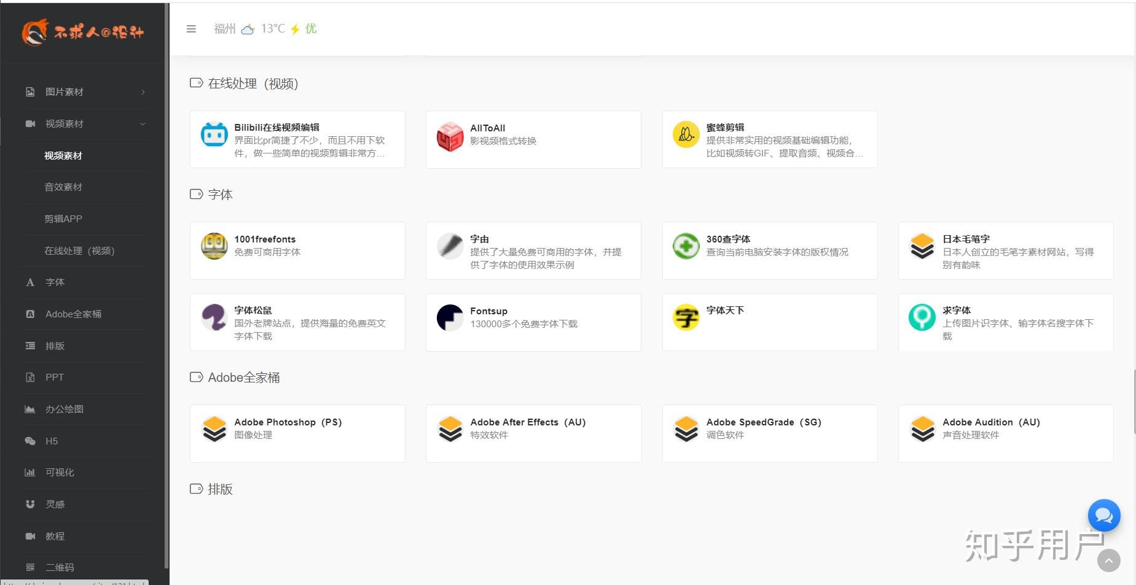Click the 排版 sidebar icon

pos(30,346)
